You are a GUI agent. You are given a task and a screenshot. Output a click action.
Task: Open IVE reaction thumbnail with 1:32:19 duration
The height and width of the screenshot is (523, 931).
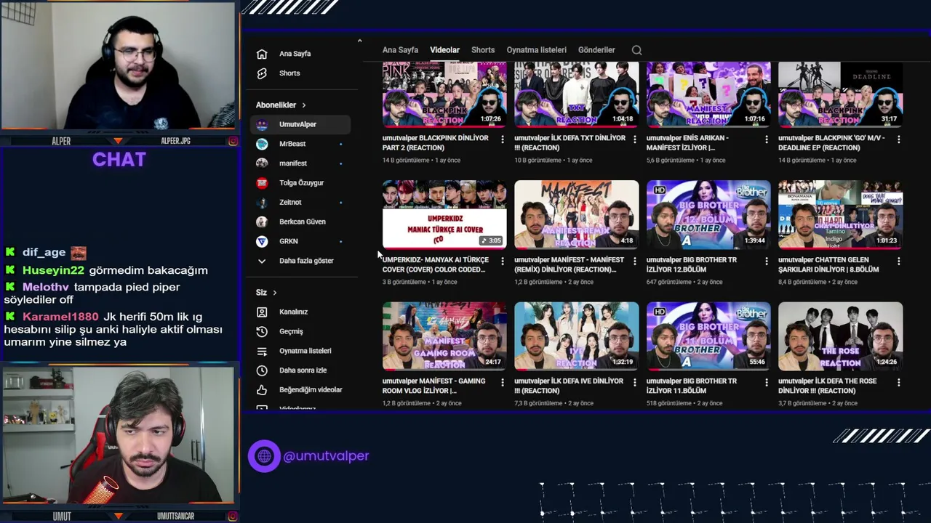point(577,336)
